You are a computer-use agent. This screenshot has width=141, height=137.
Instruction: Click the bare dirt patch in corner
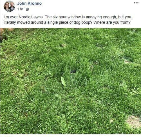coord(133,122)
